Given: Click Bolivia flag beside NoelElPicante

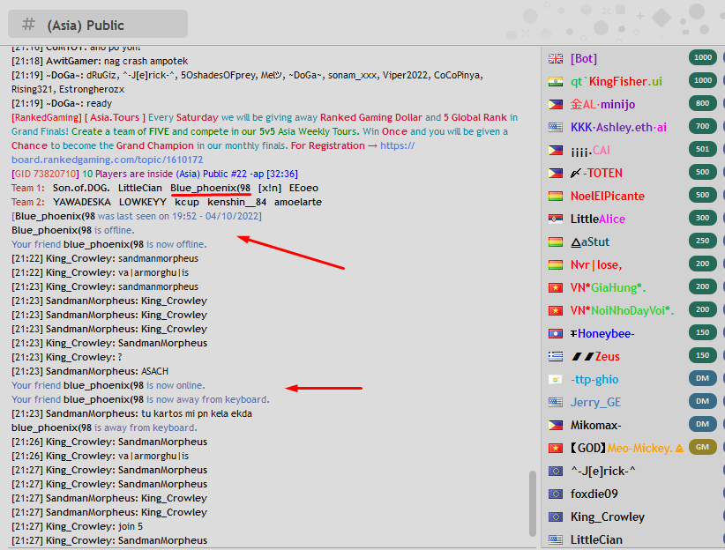Looking at the screenshot, I should [x=556, y=196].
